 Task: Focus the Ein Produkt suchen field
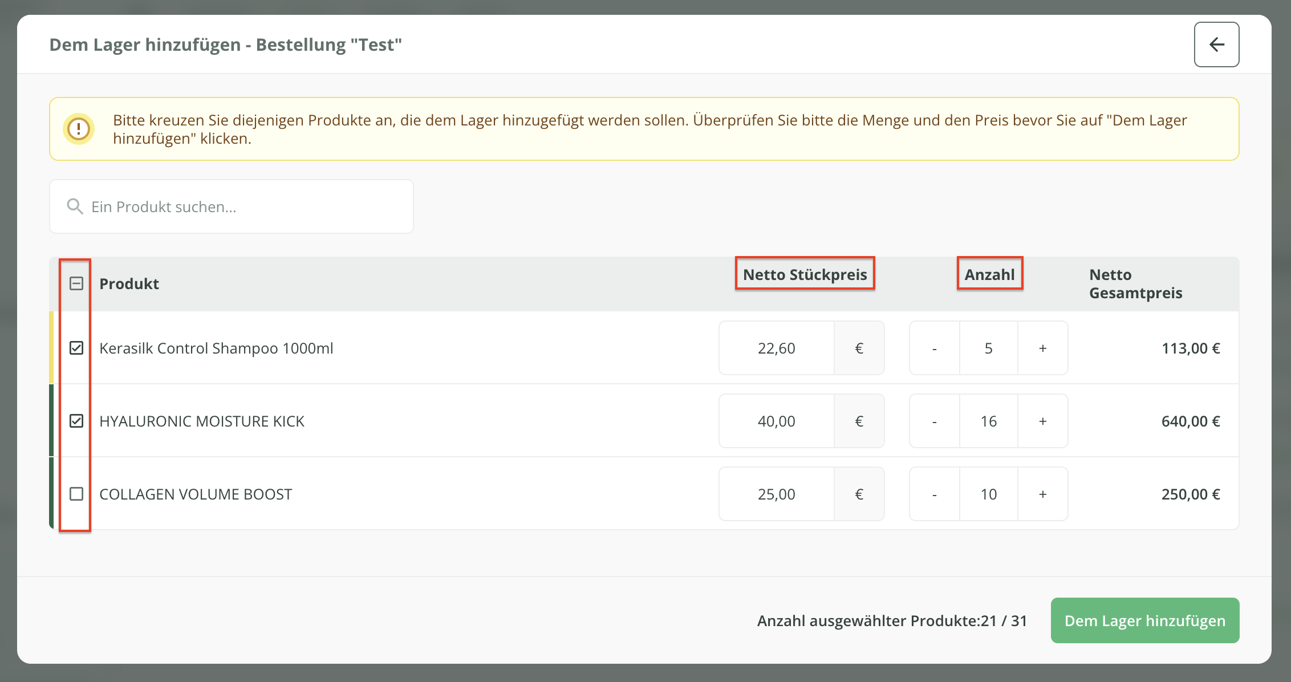pyautogui.click(x=245, y=206)
